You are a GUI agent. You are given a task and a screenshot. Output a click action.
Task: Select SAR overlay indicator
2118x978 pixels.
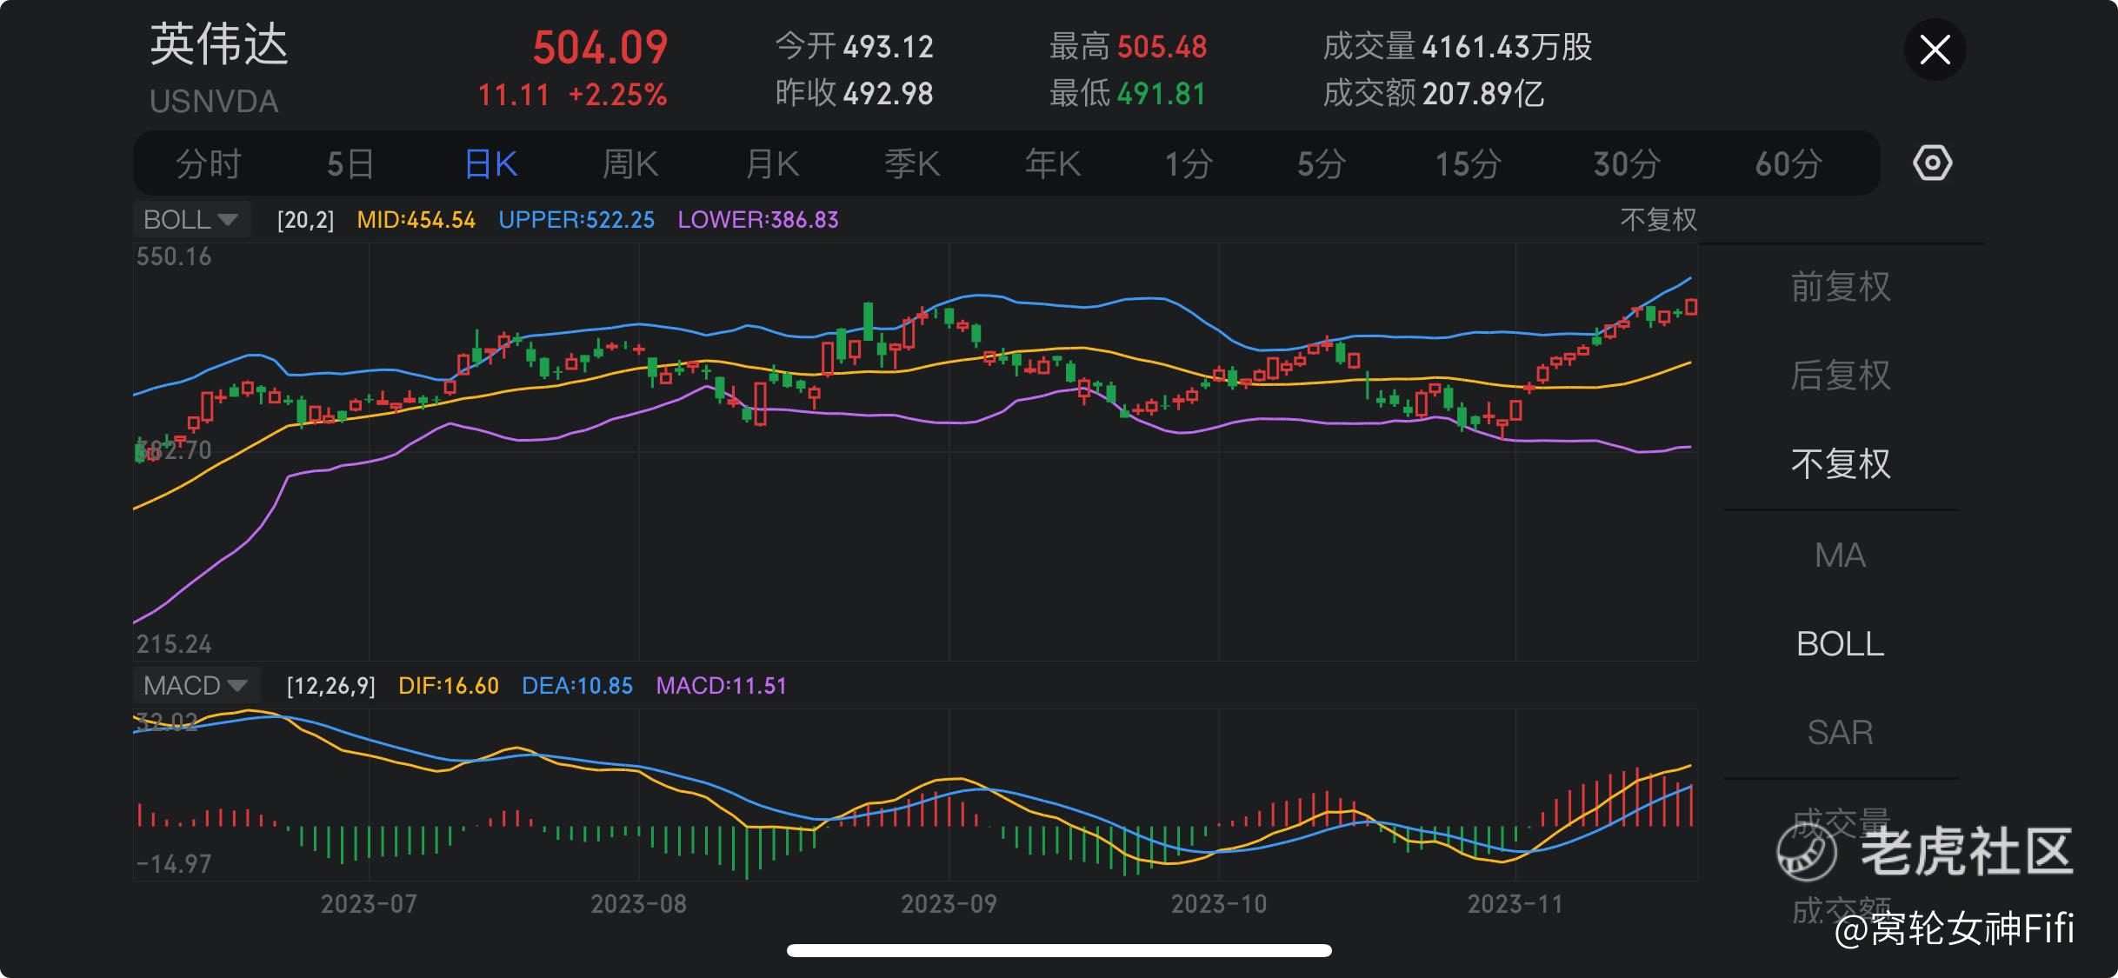click(x=1840, y=732)
